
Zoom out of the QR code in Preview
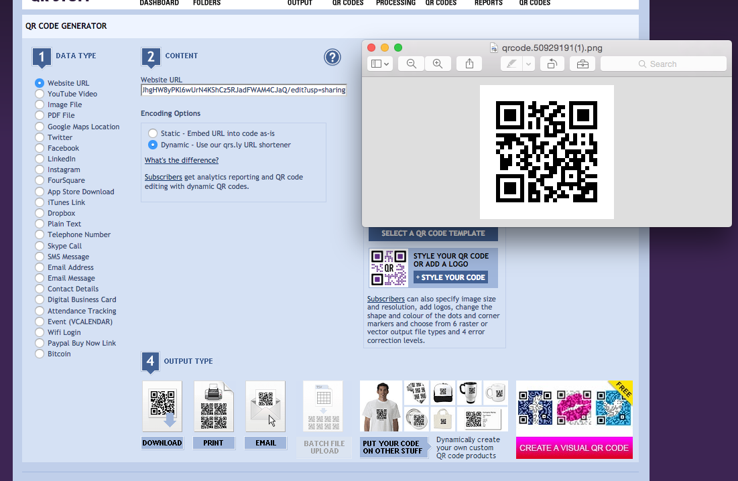[x=411, y=64]
